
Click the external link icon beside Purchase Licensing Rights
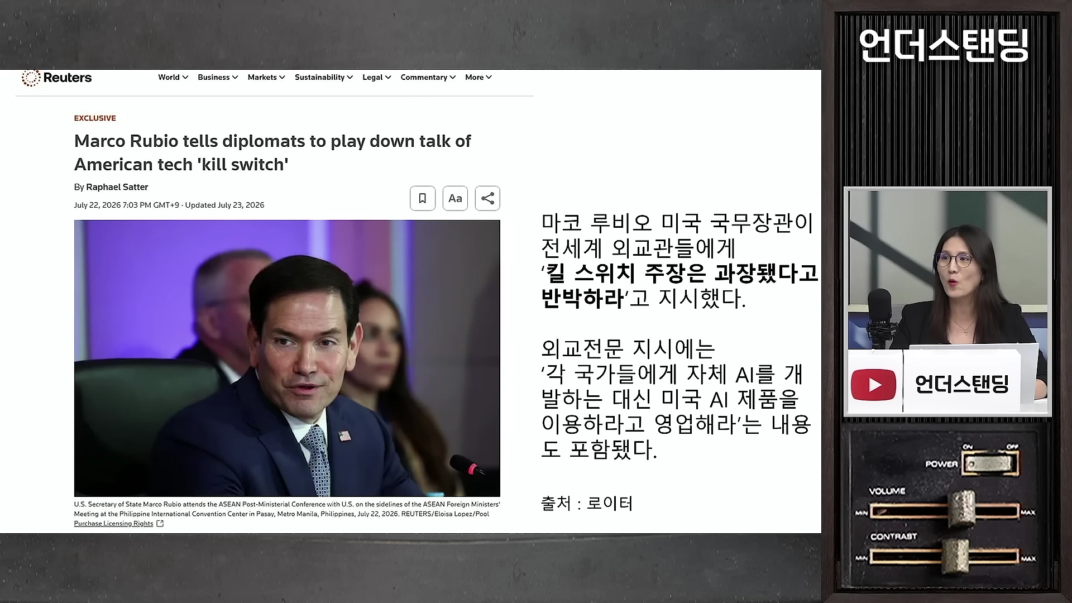click(160, 524)
